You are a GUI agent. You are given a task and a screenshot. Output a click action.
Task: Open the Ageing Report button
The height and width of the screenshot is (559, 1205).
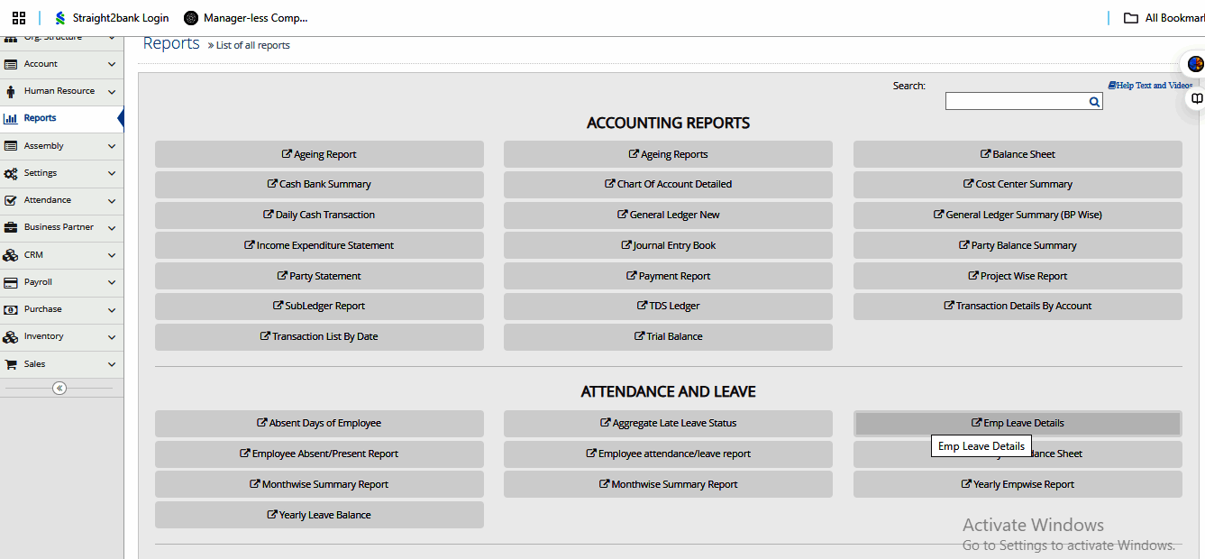[319, 154]
